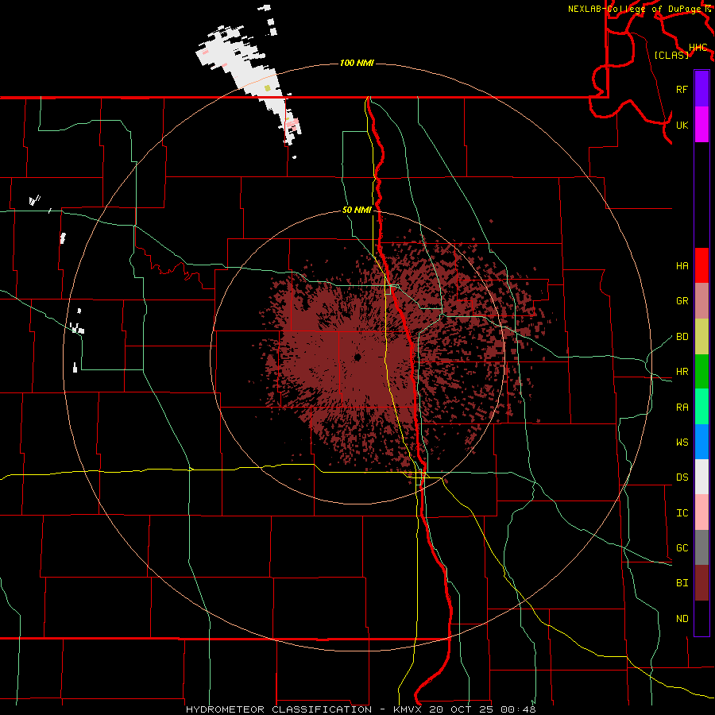Click the 50 NMI range ring label
Screen dimensions: 715x715
click(357, 211)
